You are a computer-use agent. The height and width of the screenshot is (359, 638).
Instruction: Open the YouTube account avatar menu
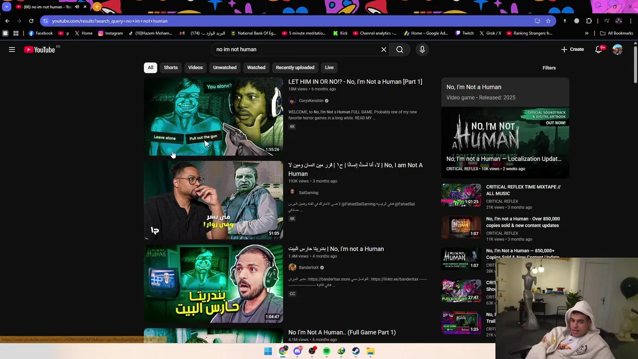coord(618,49)
